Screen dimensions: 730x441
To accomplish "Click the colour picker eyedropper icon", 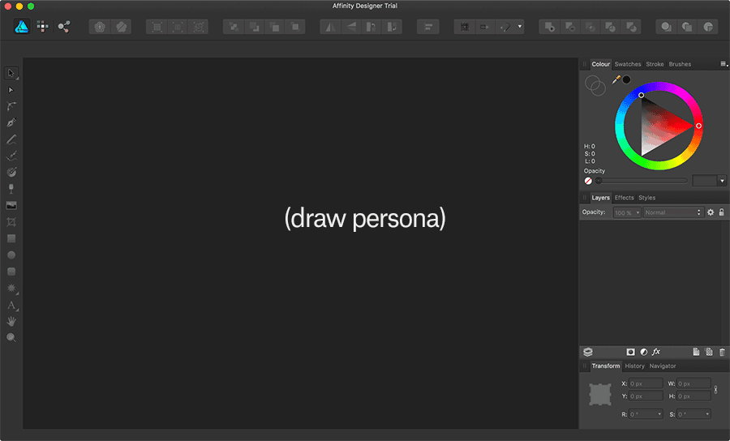I will click(x=616, y=79).
